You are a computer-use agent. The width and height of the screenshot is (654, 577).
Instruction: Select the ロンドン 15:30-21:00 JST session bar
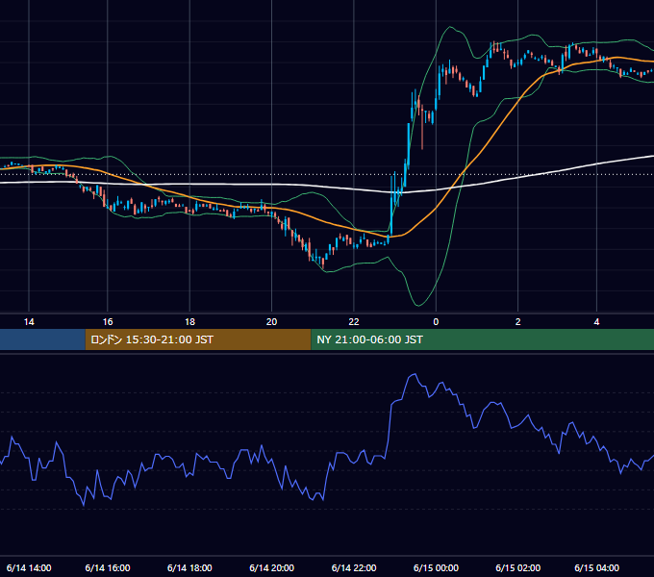[x=198, y=339]
